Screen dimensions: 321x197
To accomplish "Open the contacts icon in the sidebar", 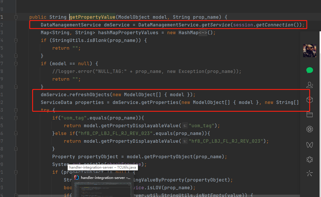I will tap(310, 85).
